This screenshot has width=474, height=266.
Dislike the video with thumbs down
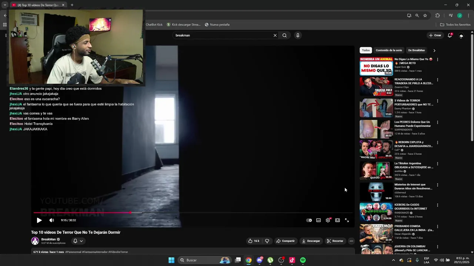[267, 241]
